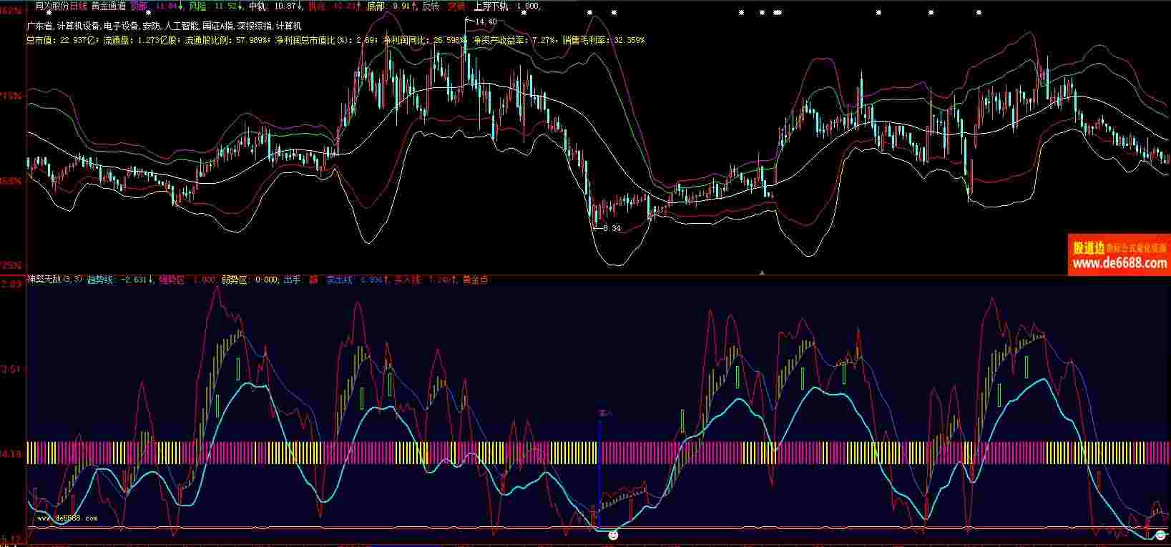Screen dimensions: 1171x547
Task: Click the 弱势区 0.000 value
Action: pos(250,280)
